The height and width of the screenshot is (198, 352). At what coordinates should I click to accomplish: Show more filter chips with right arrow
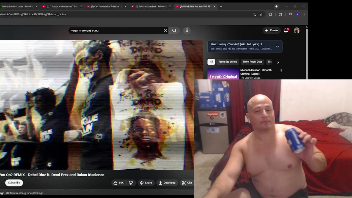click(278, 62)
